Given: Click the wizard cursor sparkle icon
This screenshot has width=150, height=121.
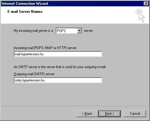Looking at the screenshot, I should (x=140, y=15).
